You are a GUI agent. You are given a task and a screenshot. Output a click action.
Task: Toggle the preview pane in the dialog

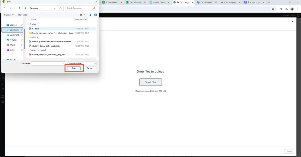coord(90,15)
